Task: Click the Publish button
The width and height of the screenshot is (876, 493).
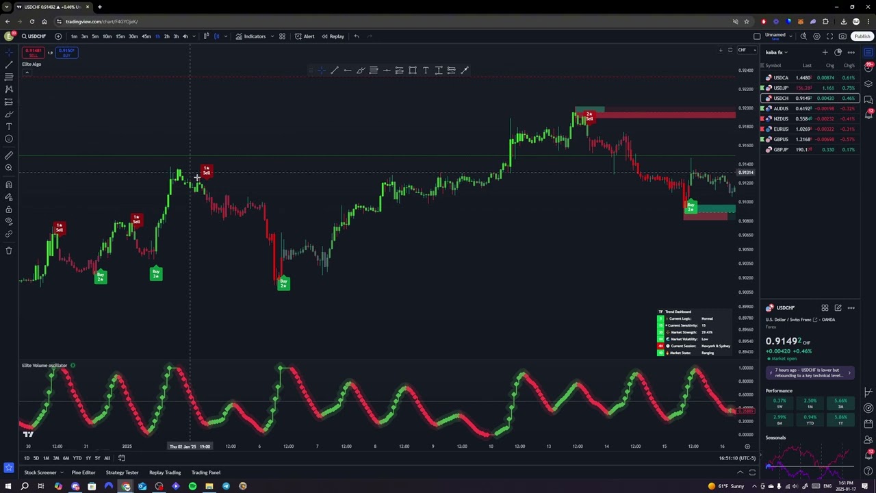Action: pos(862,36)
